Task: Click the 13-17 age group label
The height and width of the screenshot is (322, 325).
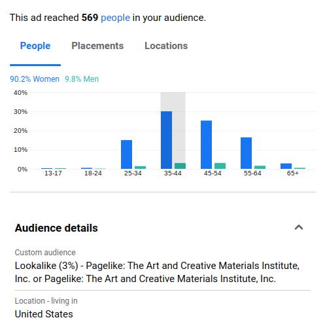Action: pos(53,173)
